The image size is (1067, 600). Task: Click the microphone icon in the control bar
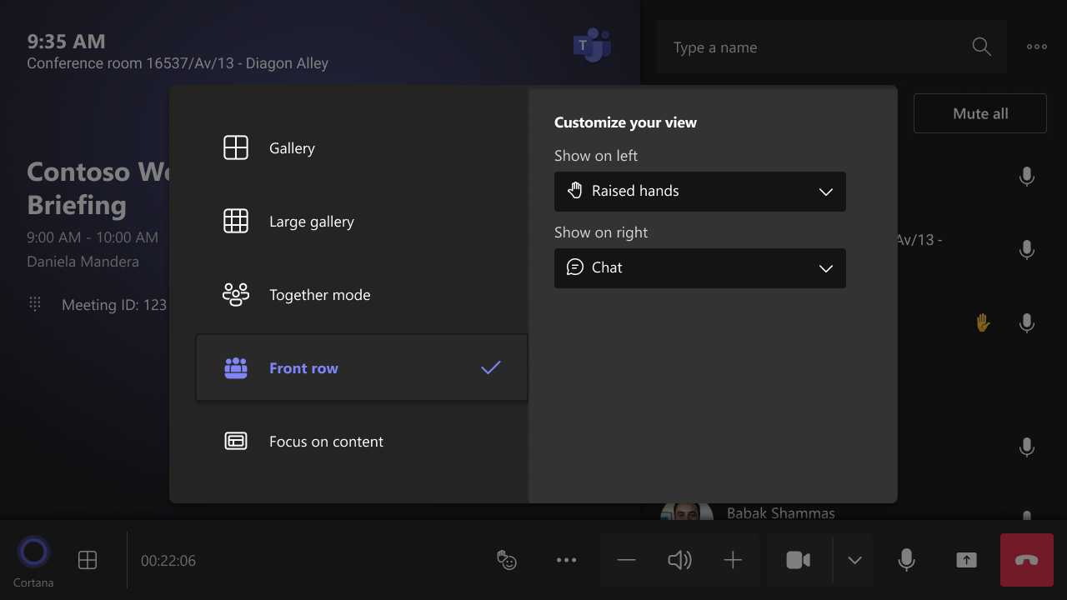pos(906,560)
